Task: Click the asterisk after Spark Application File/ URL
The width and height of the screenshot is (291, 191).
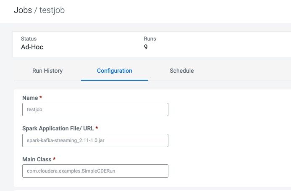Action: click(x=97, y=128)
